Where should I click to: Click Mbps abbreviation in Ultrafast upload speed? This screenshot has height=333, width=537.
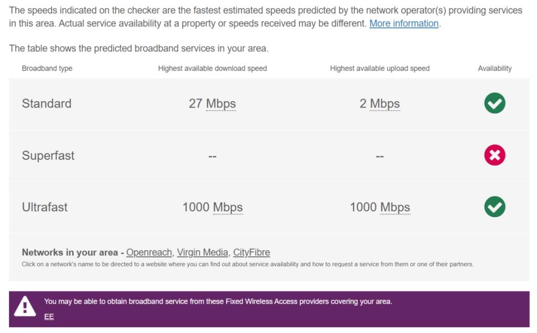coord(395,207)
